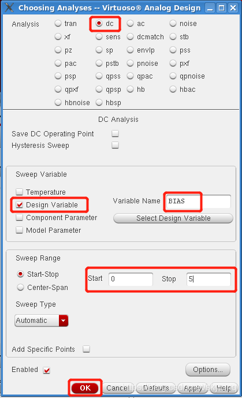Open the Options... dialog
The height and width of the screenshot is (398, 242).
point(208,370)
